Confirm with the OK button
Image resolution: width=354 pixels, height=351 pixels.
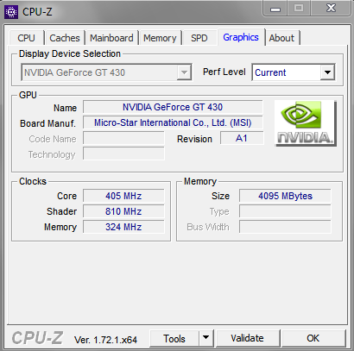[313, 338]
